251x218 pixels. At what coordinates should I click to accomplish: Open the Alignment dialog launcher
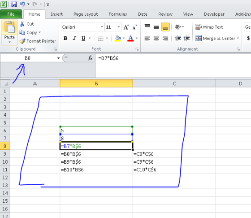[x=238, y=49]
